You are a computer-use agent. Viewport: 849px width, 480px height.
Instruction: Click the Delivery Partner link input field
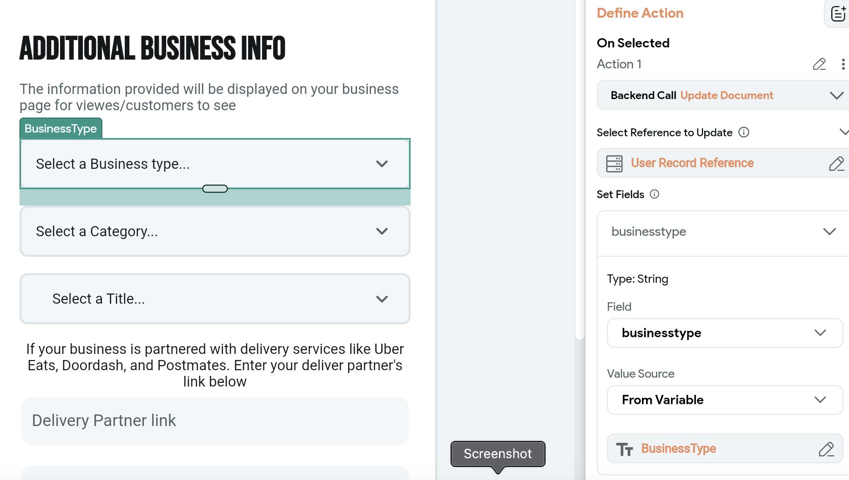[215, 421]
